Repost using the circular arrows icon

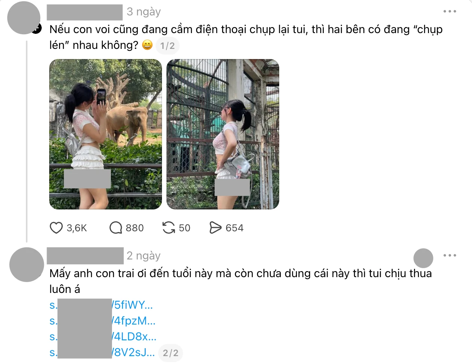tap(168, 228)
